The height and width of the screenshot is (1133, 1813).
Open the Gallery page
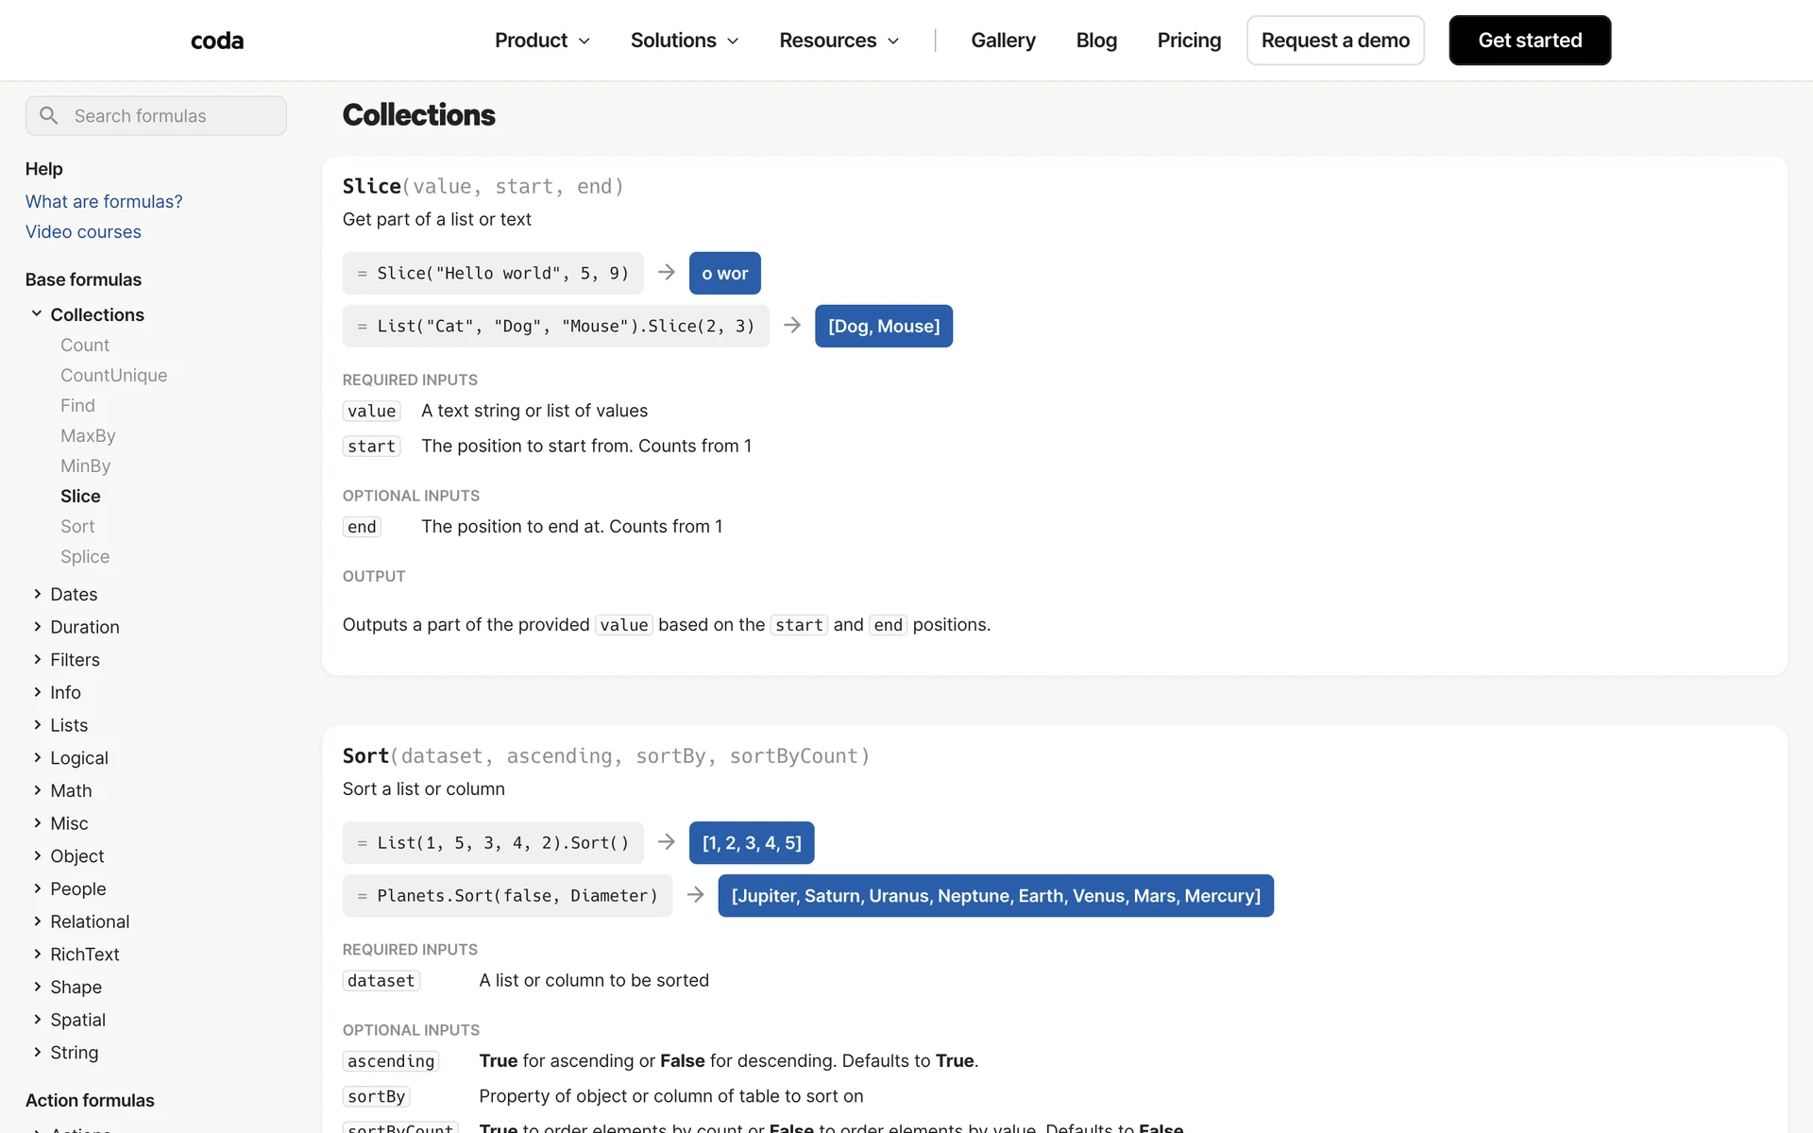(x=1003, y=41)
